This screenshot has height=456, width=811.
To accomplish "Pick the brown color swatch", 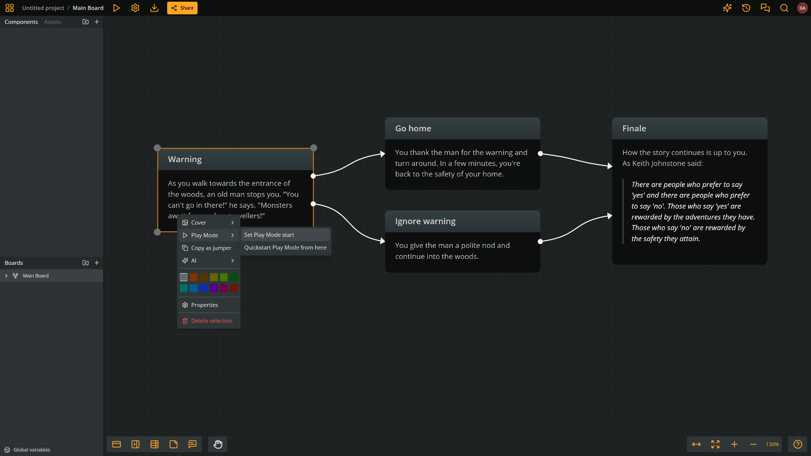I will [x=204, y=277].
